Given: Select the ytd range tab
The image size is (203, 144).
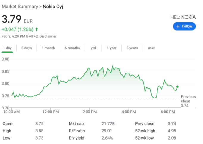Looking at the screenshot, I should pos(93,48).
